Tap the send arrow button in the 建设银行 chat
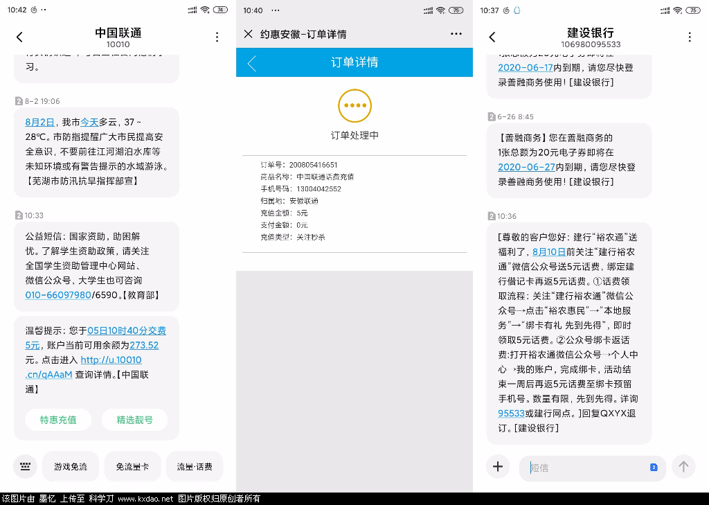 (x=683, y=466)
